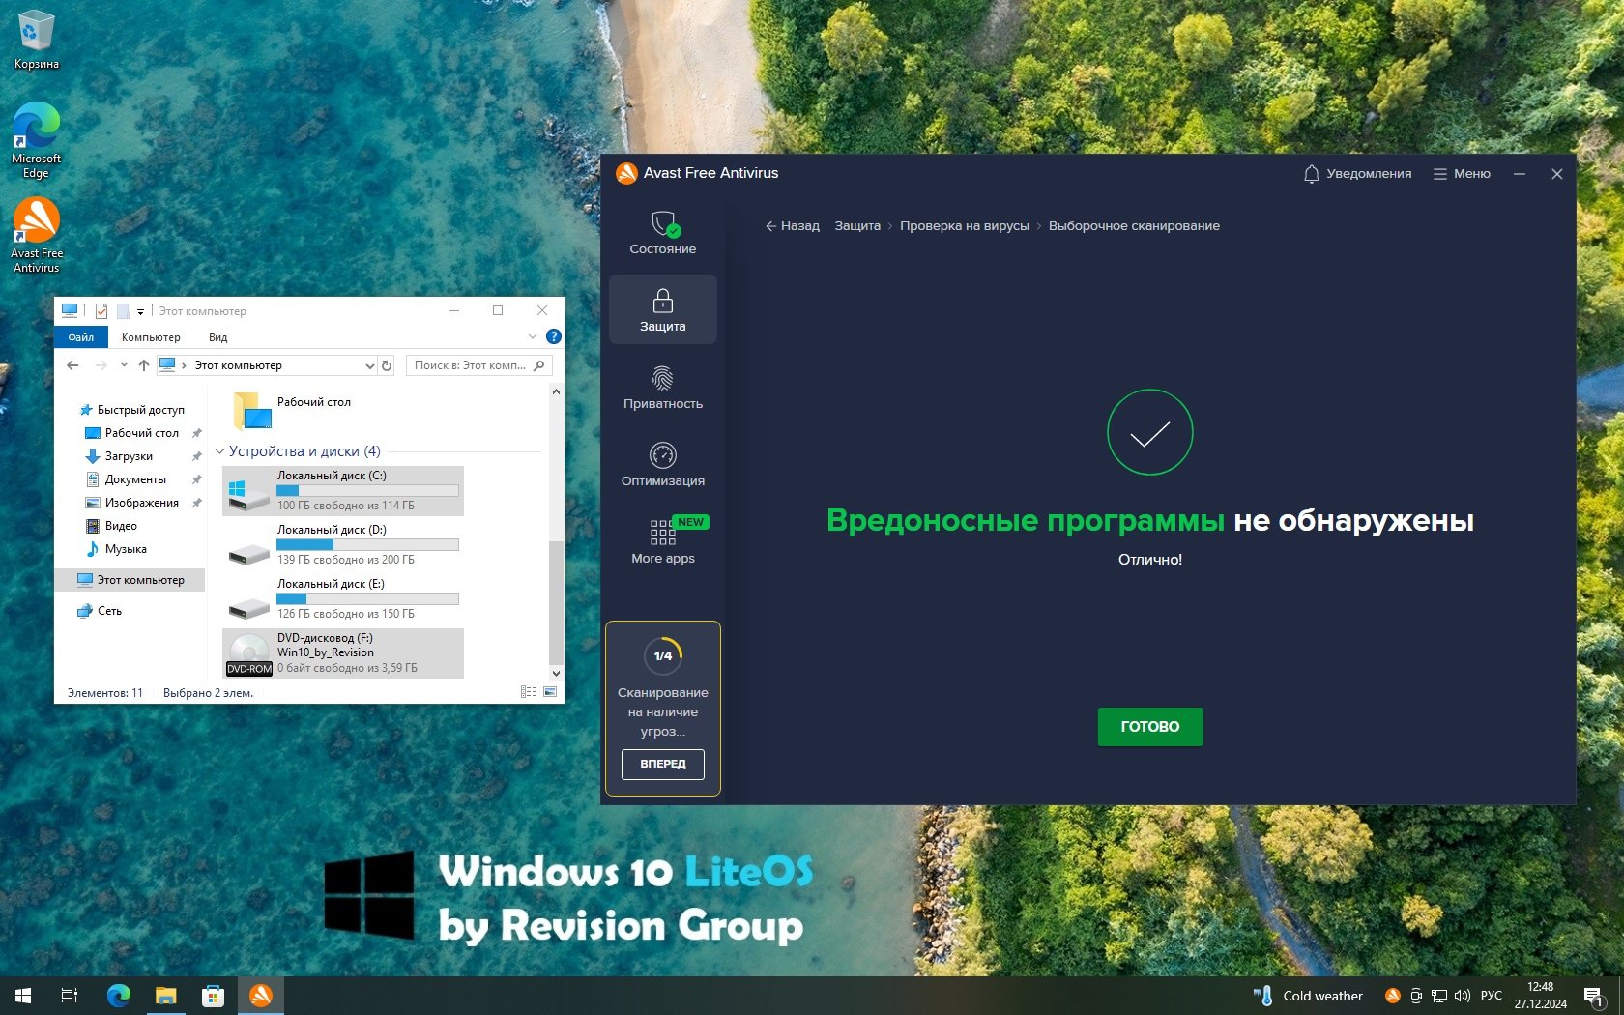The height and width of the screenshot is (1015, 1624).
Task: Select Локальный диск (C:) drive
Action: pyautogui.click(x=343, y=491)
